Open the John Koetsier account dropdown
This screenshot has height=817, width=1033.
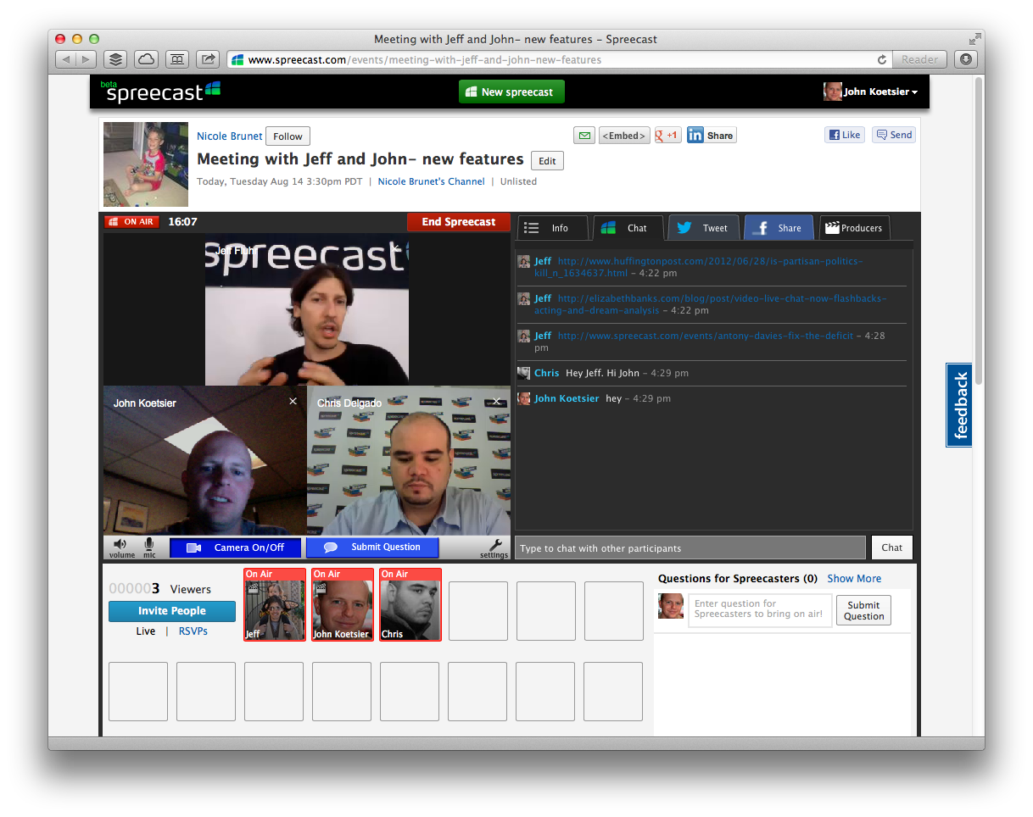[871, 92]
